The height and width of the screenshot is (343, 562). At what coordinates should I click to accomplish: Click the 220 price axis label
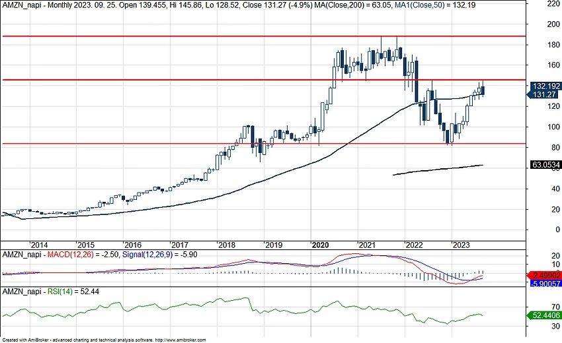click(553, 4)
